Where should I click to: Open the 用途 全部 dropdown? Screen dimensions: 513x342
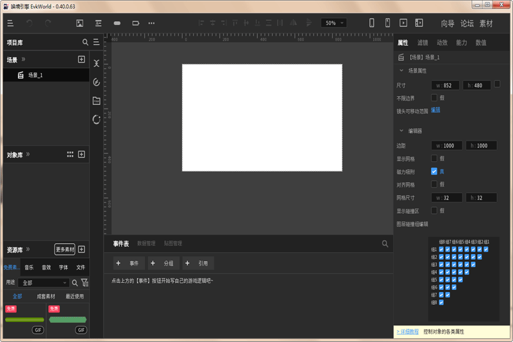pos(45,283)
